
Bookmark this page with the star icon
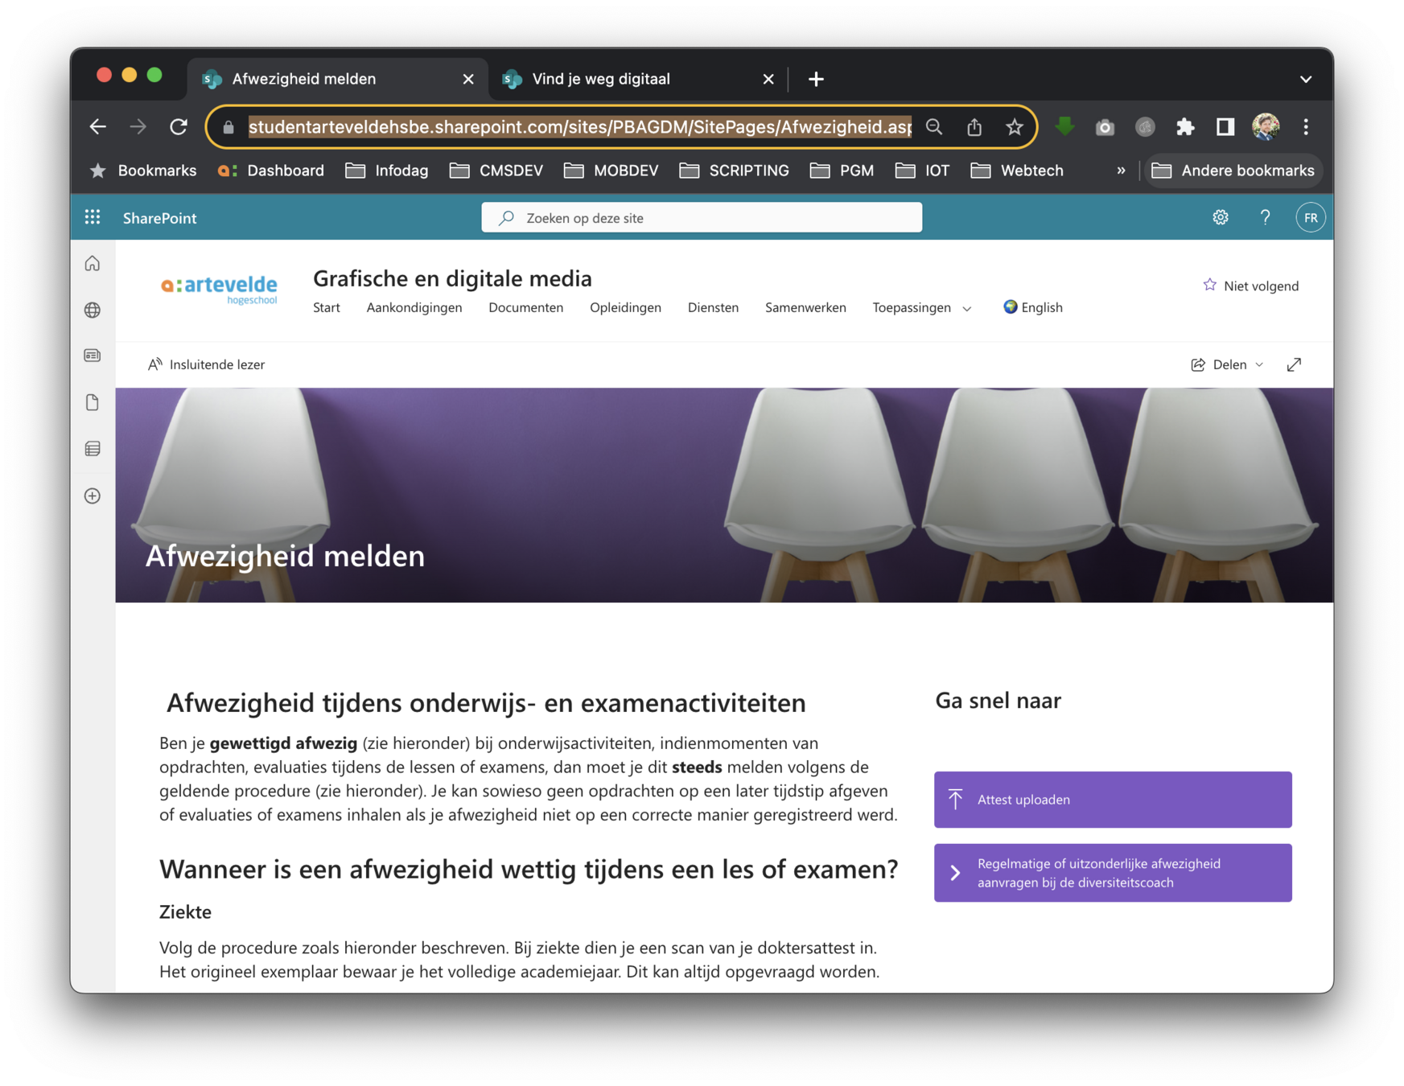point(1015,126)
